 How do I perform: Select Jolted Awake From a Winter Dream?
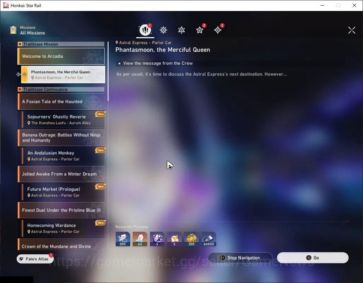61,174
